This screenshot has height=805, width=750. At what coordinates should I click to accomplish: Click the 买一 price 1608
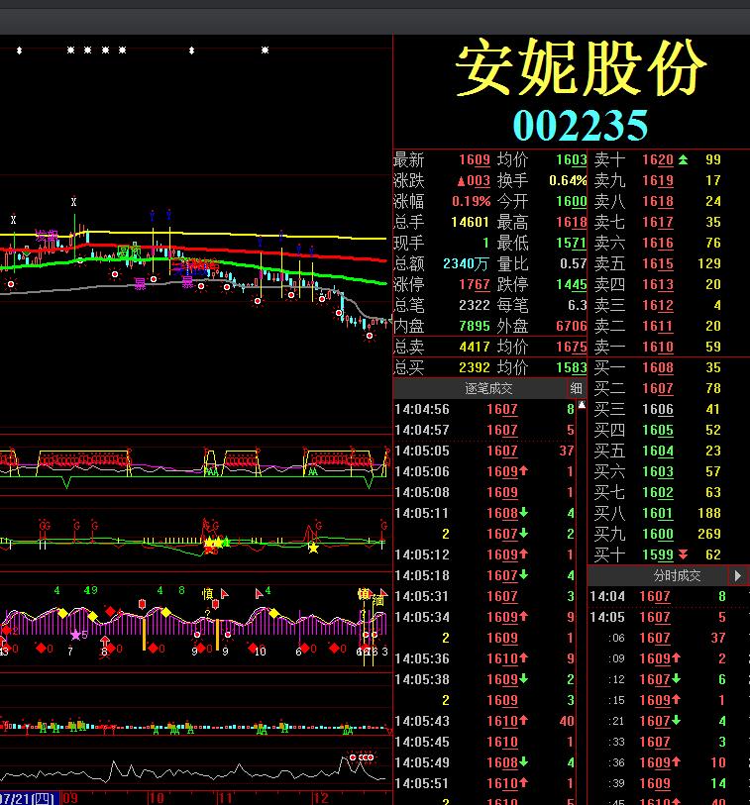(x=658, y=367)
